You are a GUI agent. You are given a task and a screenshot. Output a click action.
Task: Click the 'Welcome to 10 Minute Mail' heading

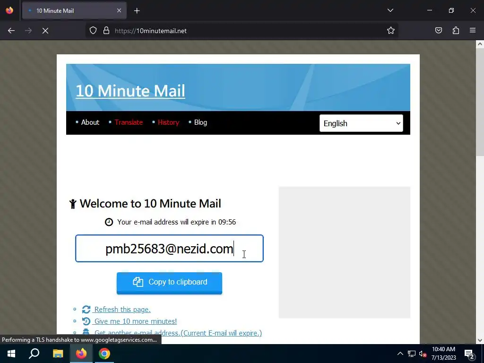click(150, 204)
